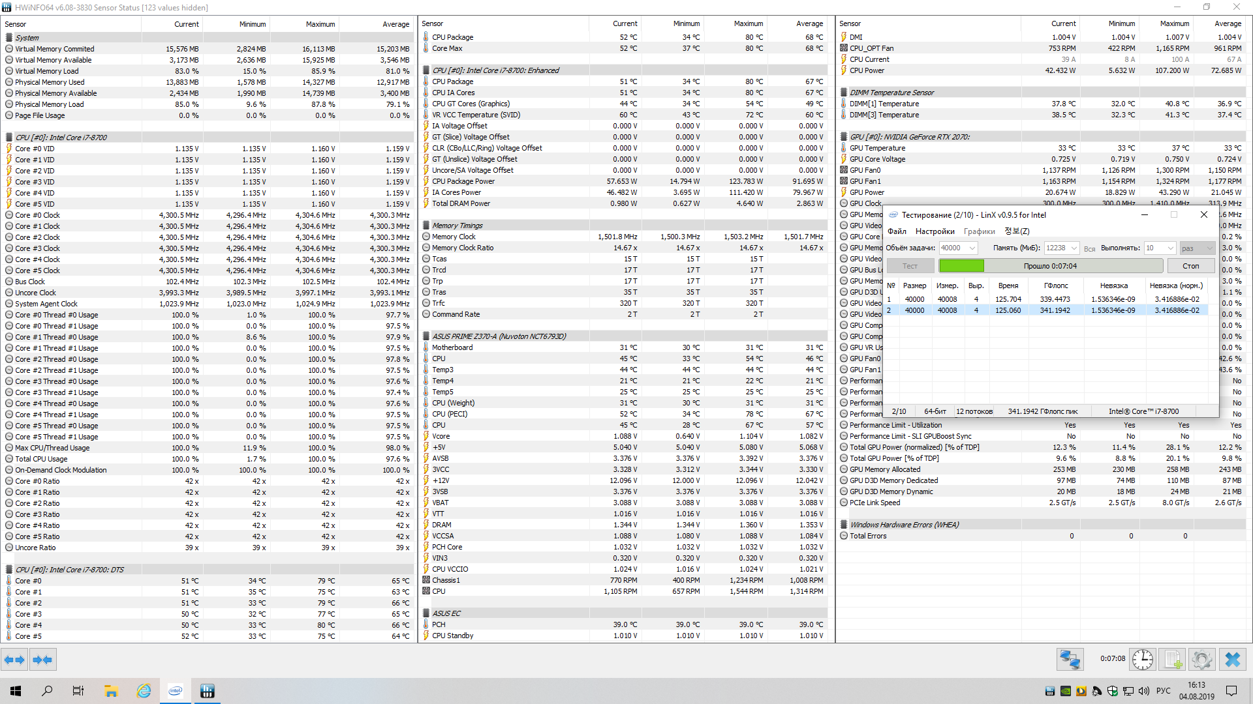Open the Память (МиБ) dropdown

[1074, 248]
